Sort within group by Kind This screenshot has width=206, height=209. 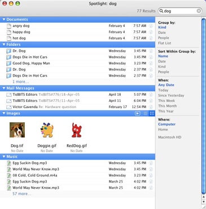coord(162,66)
